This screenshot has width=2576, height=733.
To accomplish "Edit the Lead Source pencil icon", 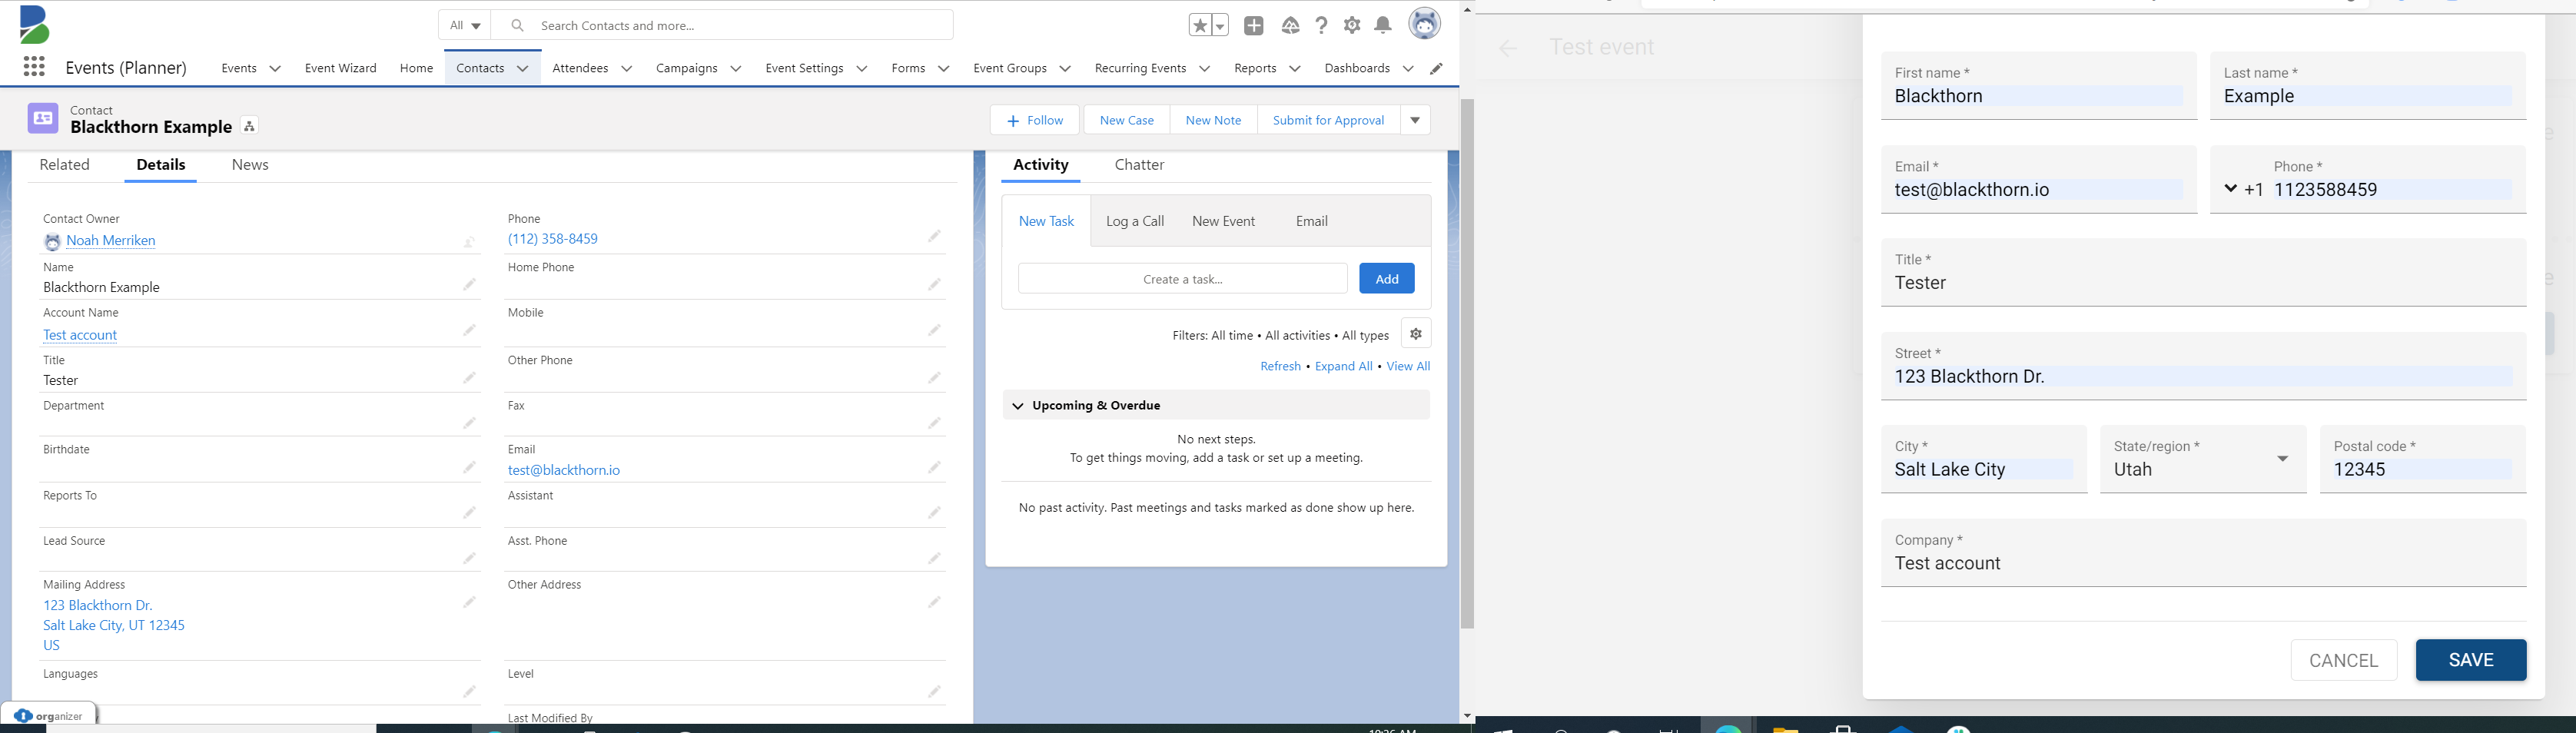I will [x=469, y=559].
